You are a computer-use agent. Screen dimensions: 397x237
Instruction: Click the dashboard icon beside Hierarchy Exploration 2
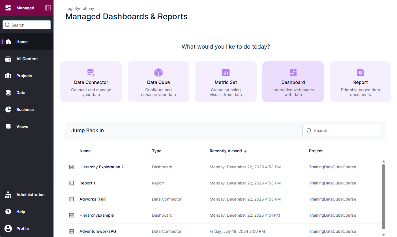point(71,167)
